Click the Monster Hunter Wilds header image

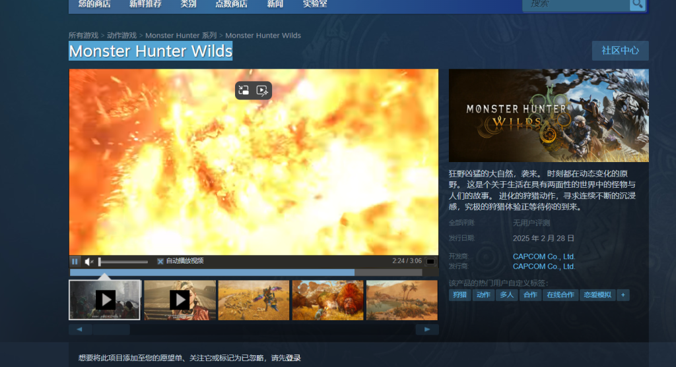pyautogui.click(x=549, y=115)
